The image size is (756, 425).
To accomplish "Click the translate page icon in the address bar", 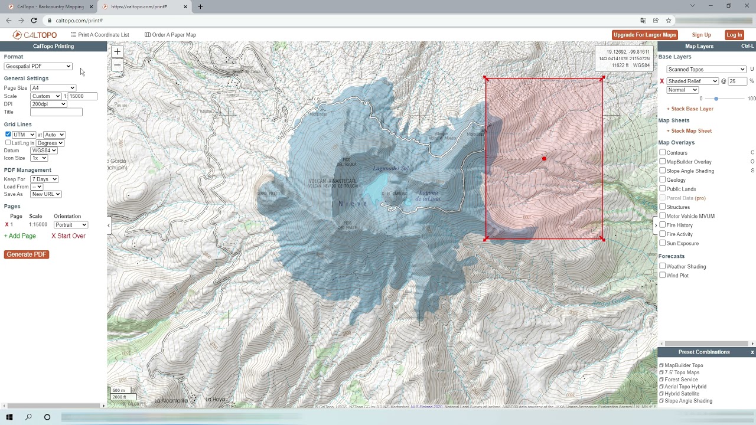I will (x=643, y=20).
